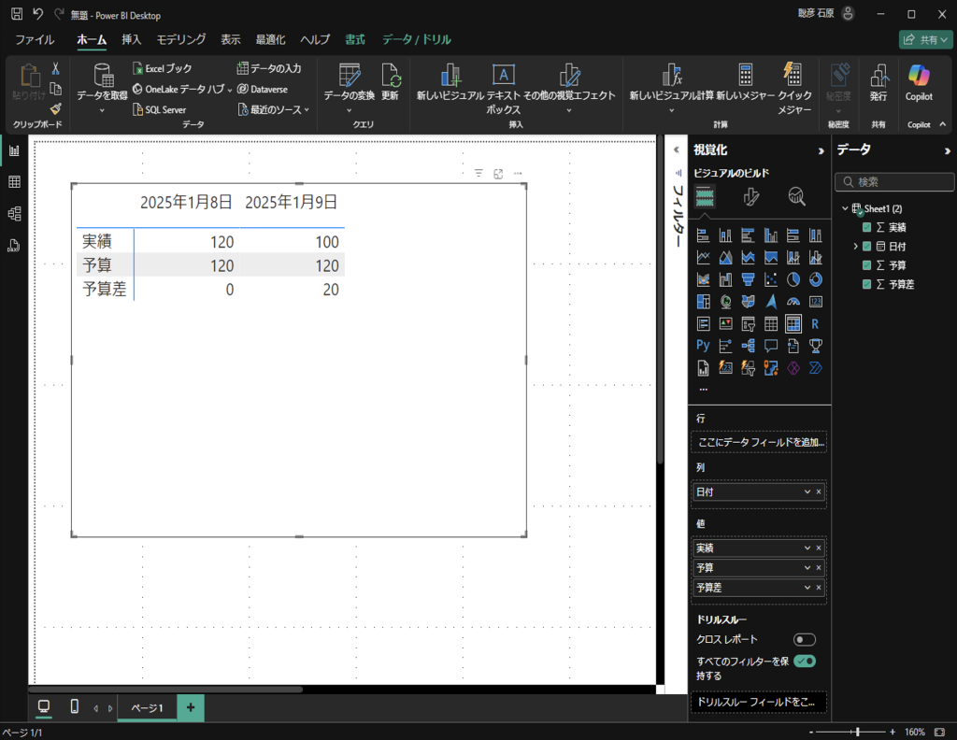This screenshot has width=957, height=740.
Task: Select the Python visual (Py) icon
Action: 704,346
